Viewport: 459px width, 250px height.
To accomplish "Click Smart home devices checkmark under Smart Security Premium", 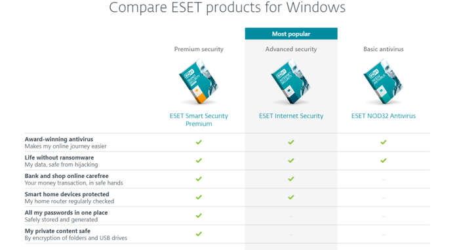I will (199, 198).
